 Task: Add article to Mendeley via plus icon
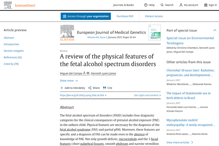(x=62, y=88)
